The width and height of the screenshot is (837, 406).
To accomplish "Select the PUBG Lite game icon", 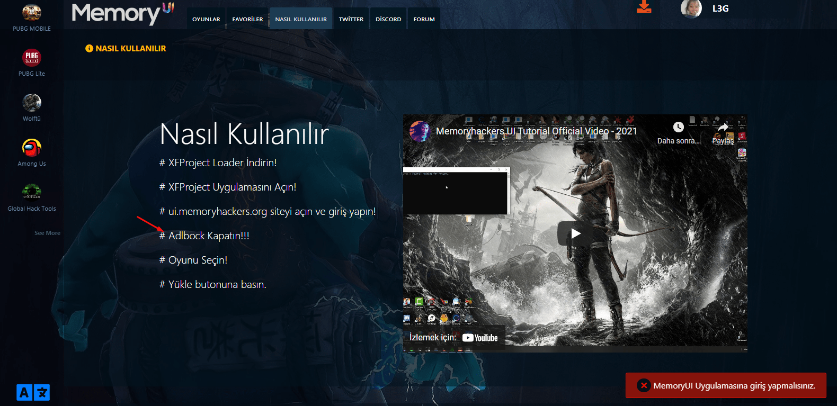I will [32, 57].
